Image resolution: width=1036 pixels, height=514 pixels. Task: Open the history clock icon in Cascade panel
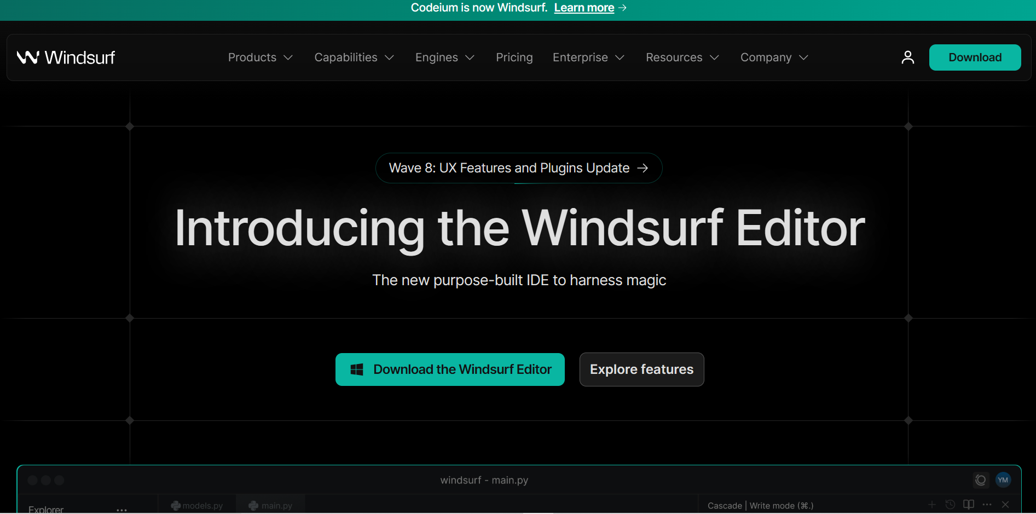(950, 505)
